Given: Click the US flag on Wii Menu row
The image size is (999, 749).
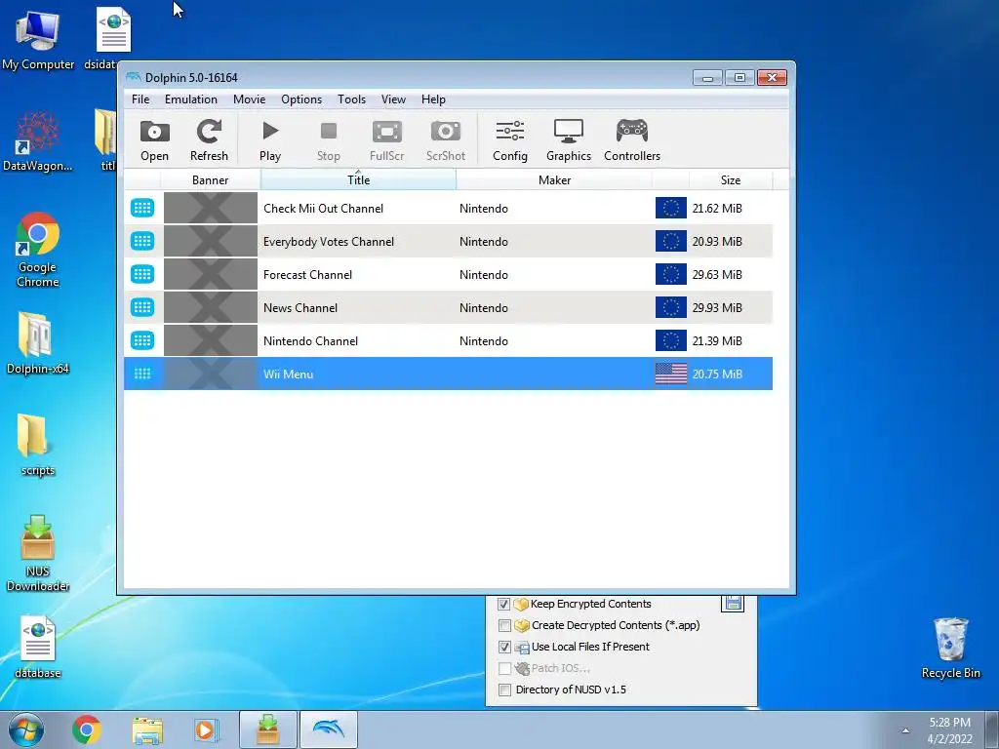Looking at the screenshot, I should [671, 374].
